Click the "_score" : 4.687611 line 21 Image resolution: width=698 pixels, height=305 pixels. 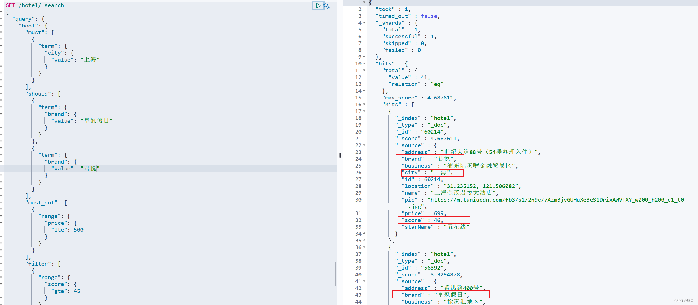click(x=427, y=139)
